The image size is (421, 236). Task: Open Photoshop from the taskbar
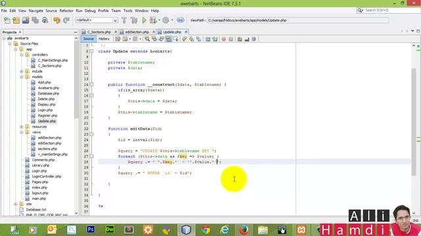(x=91, y=229)
